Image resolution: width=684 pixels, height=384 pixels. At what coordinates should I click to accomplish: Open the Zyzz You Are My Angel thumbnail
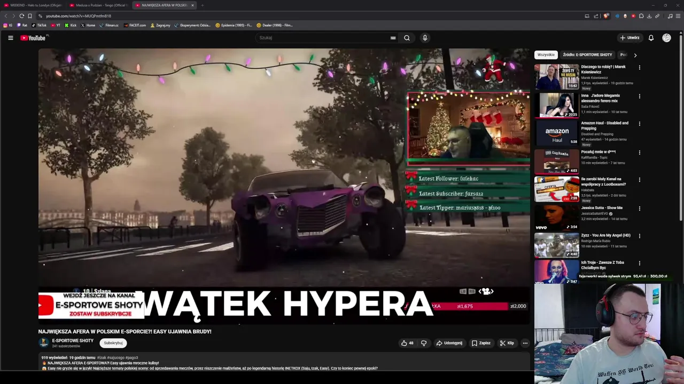[556, 245]
